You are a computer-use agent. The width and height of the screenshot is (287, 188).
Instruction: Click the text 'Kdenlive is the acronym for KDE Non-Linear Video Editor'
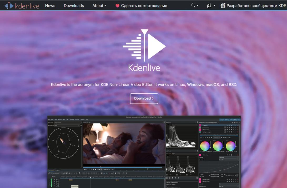(102, 85)
